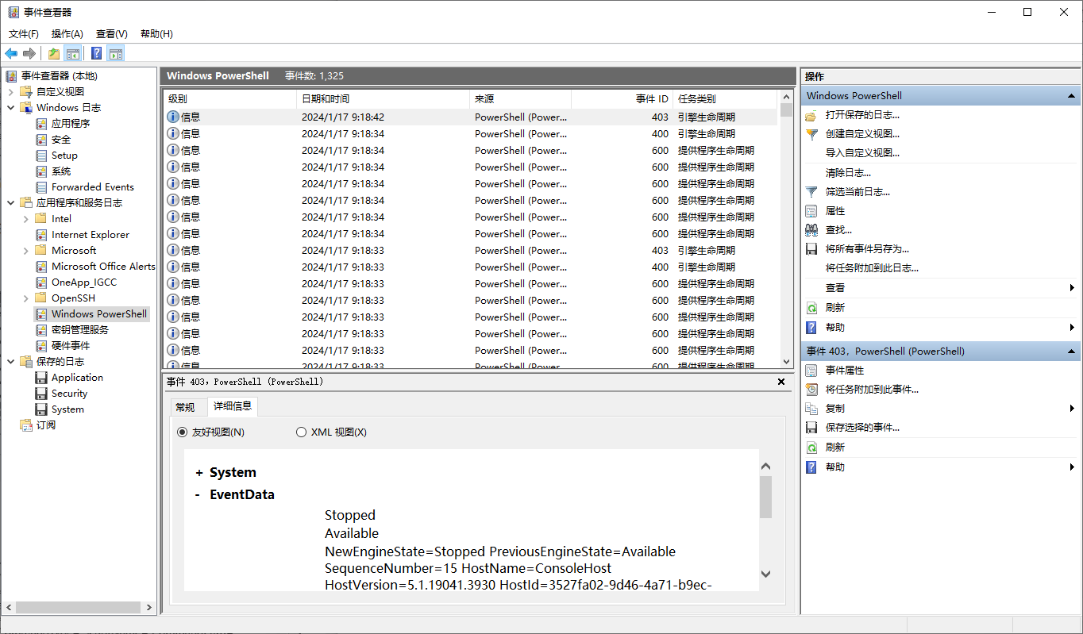Select 密钥管理服务 log
Image resolution: width=1083 pixels, height=634 pixels.
(x=80, y=329)
